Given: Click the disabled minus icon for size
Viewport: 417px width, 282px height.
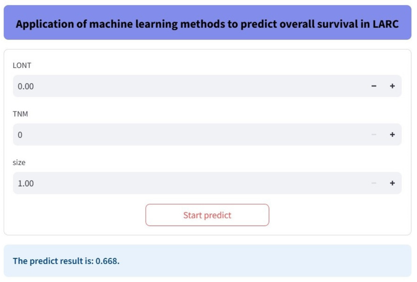Looking at the screenshot, I should (x=374, y=183).
